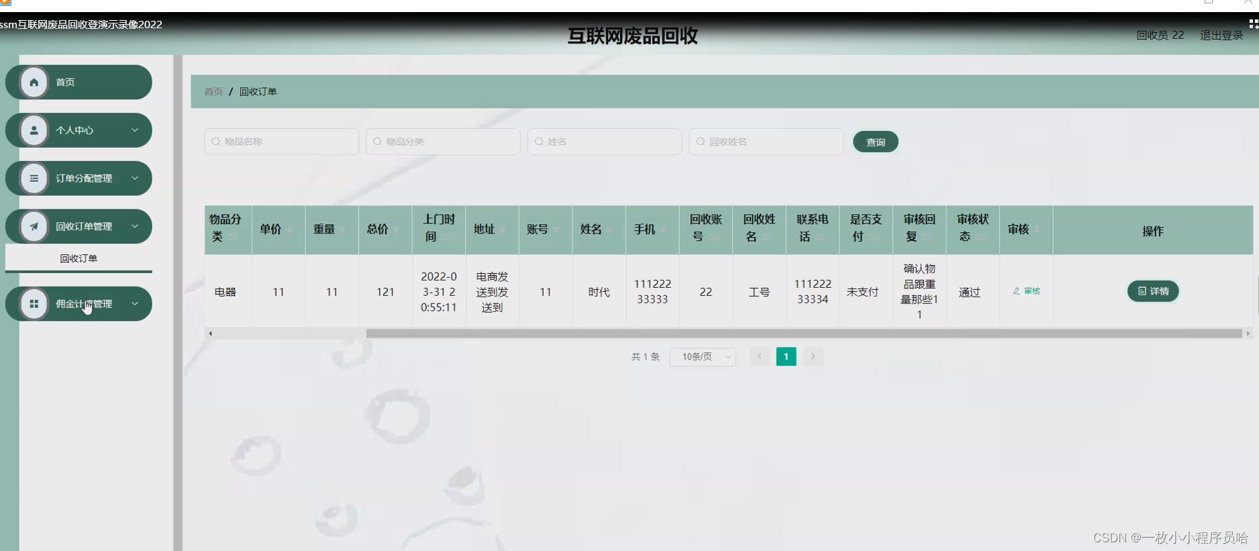Click the 11122233334 contact phone cell

tap(813, 292)
